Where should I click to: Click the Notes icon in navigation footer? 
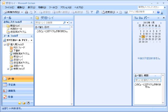20,103
